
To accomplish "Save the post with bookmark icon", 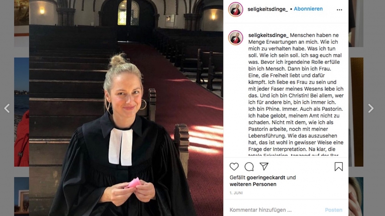I will click(339, 167).
